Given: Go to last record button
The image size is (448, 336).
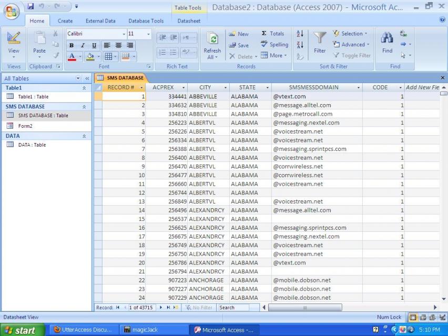Looking at the screenshot, I should pos(168,308).
